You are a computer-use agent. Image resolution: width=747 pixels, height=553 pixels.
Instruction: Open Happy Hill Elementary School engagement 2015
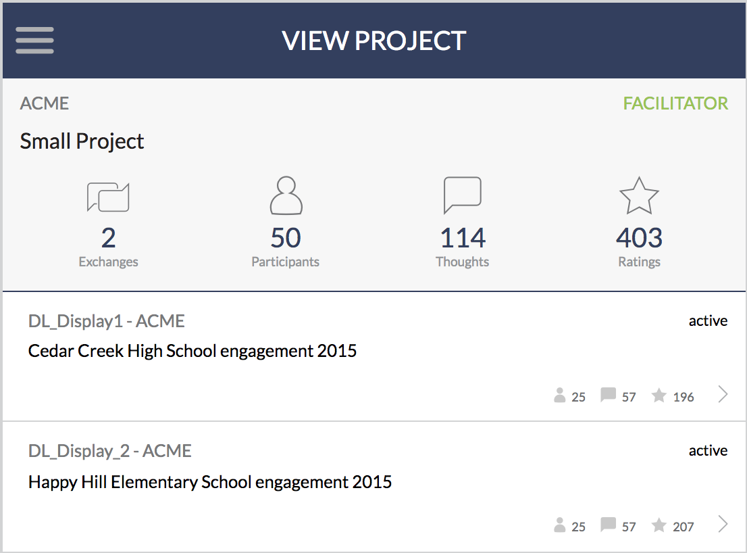210,482
